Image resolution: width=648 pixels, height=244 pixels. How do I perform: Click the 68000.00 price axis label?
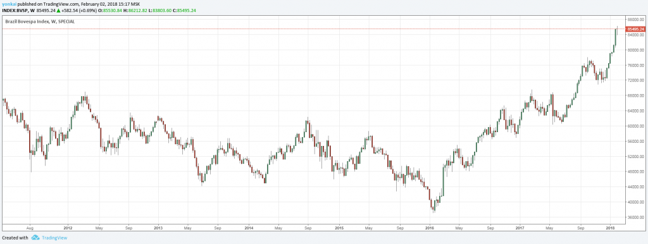(x=636, y=96)
